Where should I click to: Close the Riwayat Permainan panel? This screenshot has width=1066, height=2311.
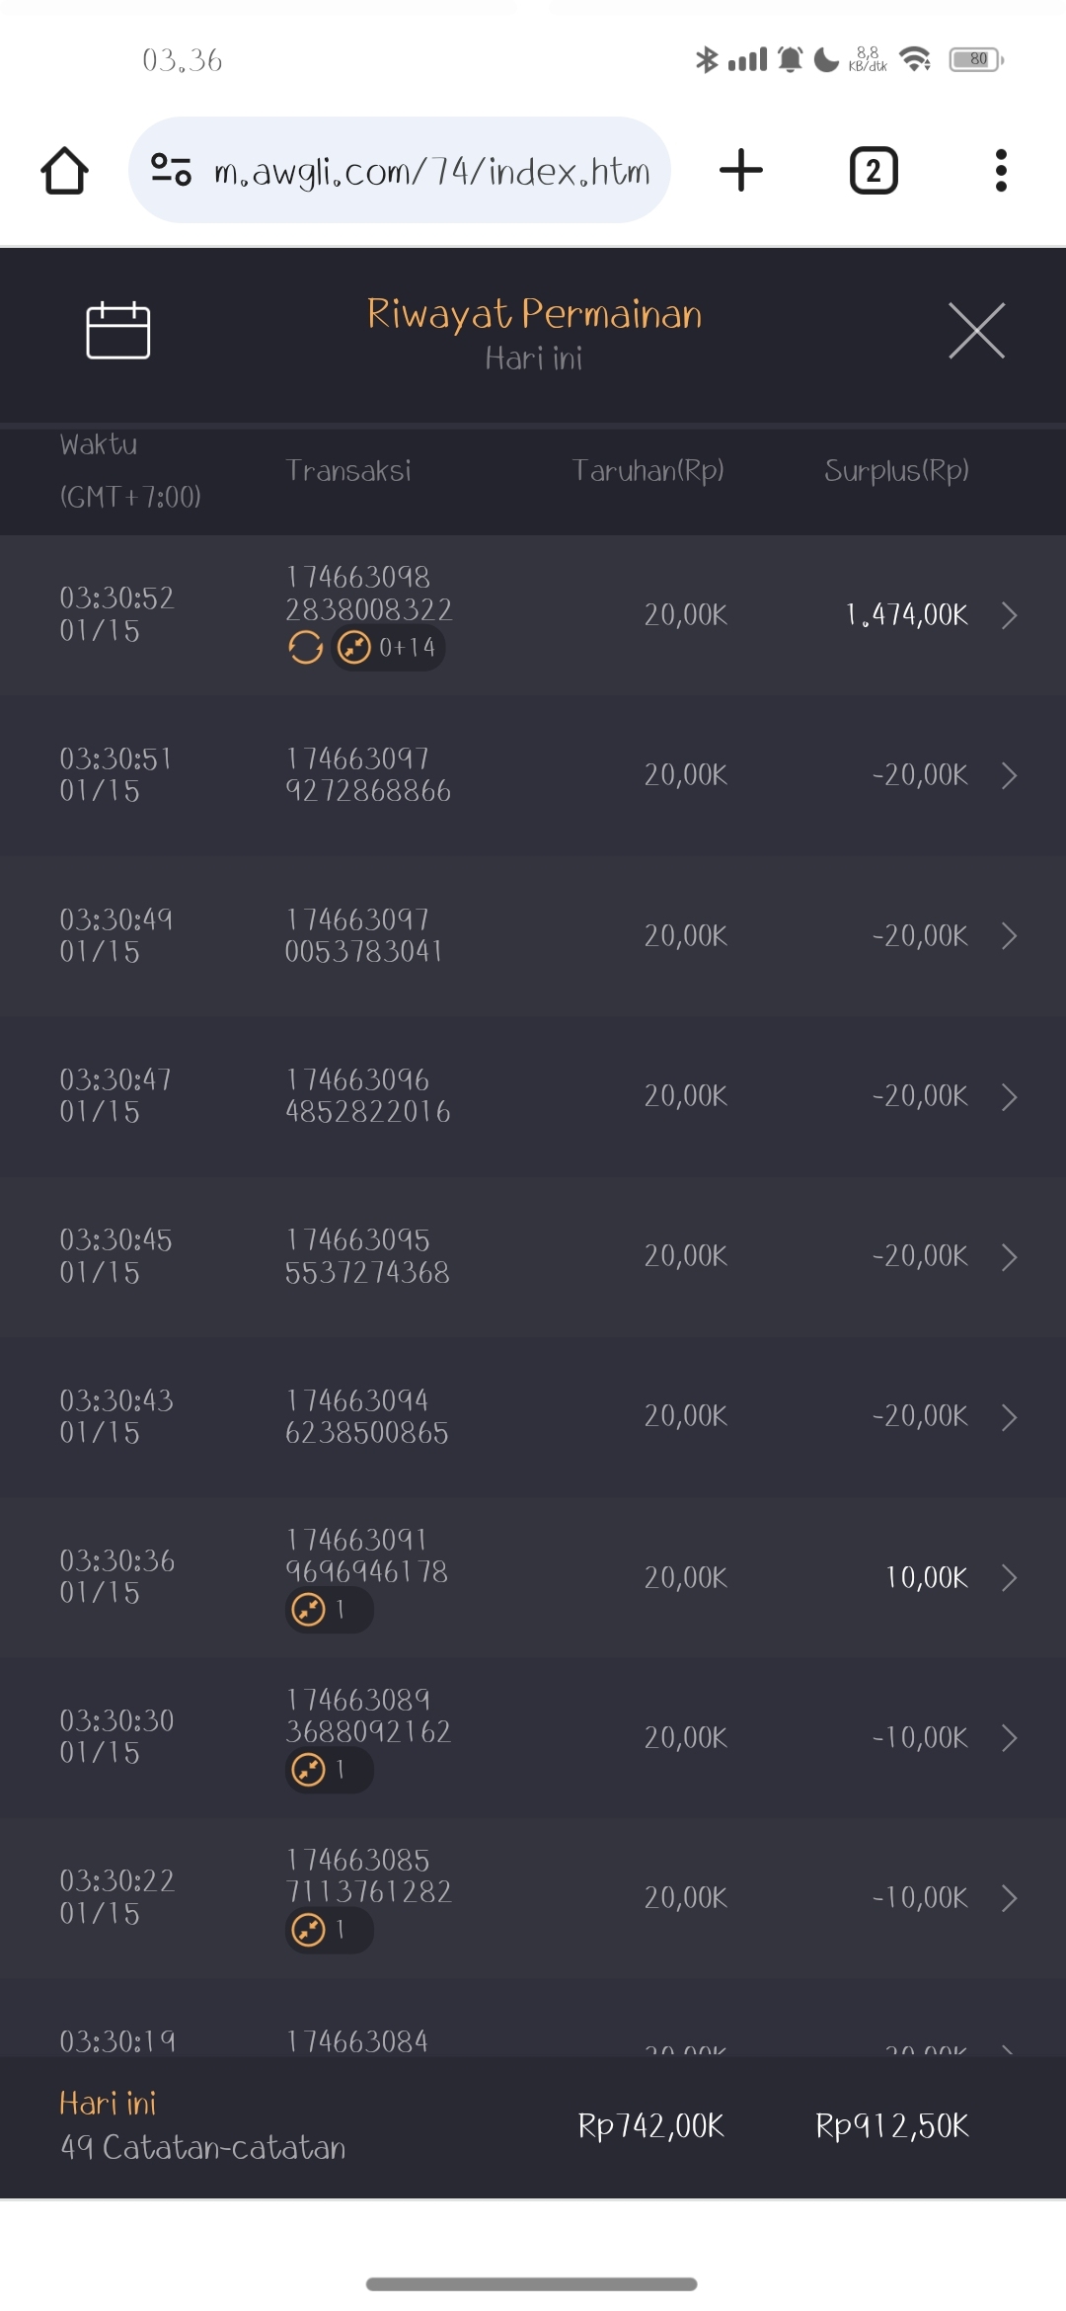point(976,331)
